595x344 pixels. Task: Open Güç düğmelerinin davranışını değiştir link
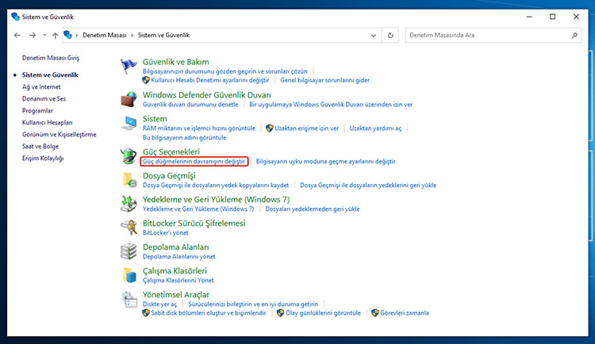[x=194, y=162]
